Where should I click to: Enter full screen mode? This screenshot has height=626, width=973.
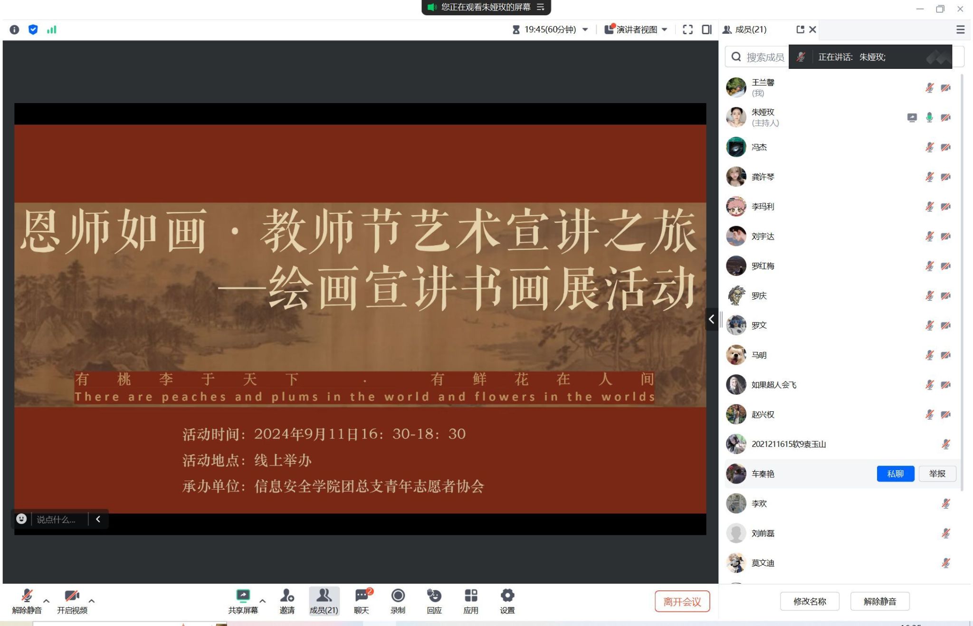[687, 29]
